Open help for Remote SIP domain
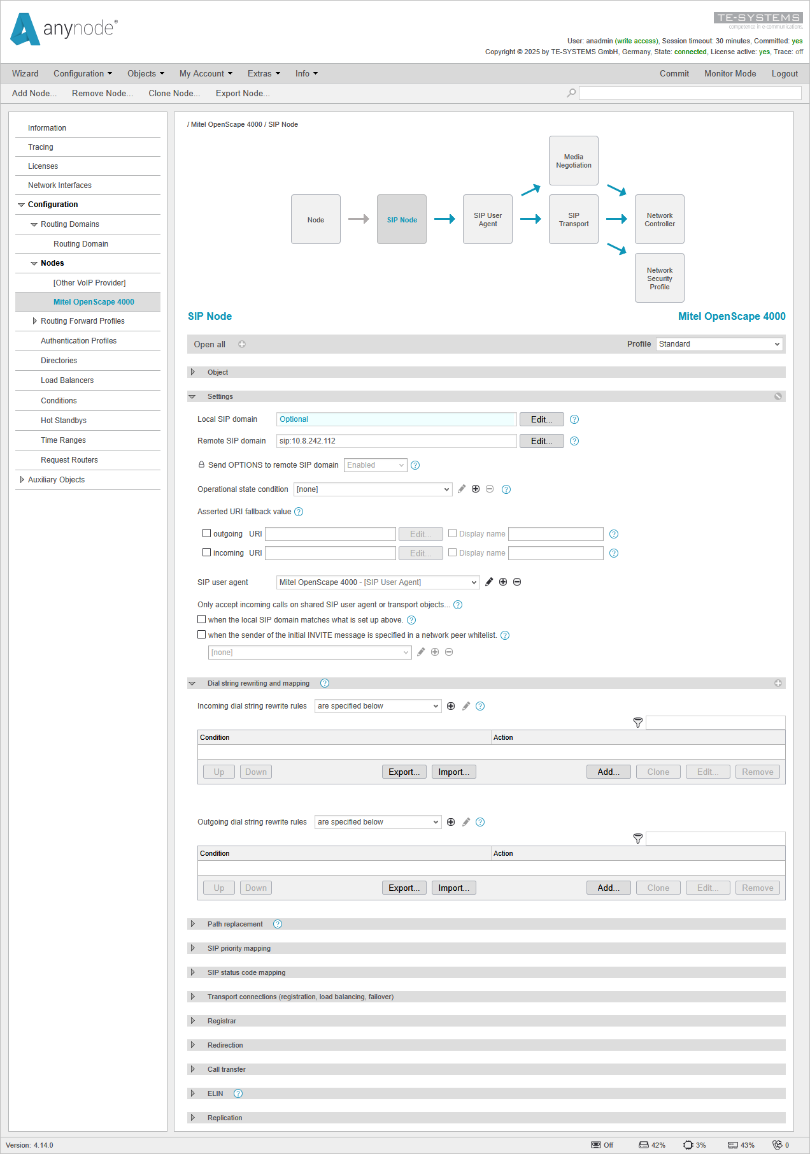The height and width of the screenshot is (1154, 810). 574,441
